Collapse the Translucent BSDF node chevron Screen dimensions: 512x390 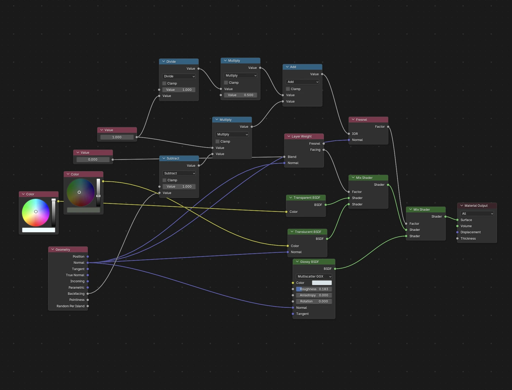click(292, 232)
